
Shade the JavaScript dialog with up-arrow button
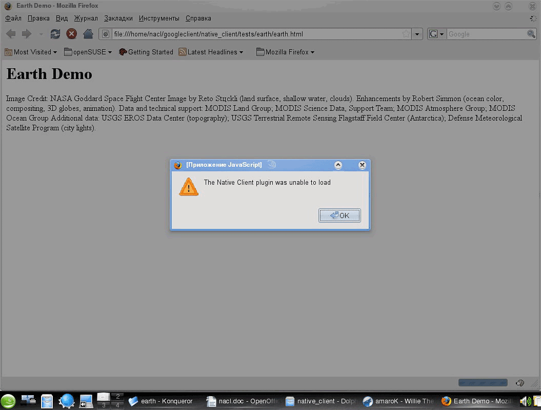point(338,165)
